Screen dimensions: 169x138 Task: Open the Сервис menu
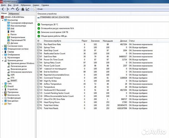click(36, 5)
